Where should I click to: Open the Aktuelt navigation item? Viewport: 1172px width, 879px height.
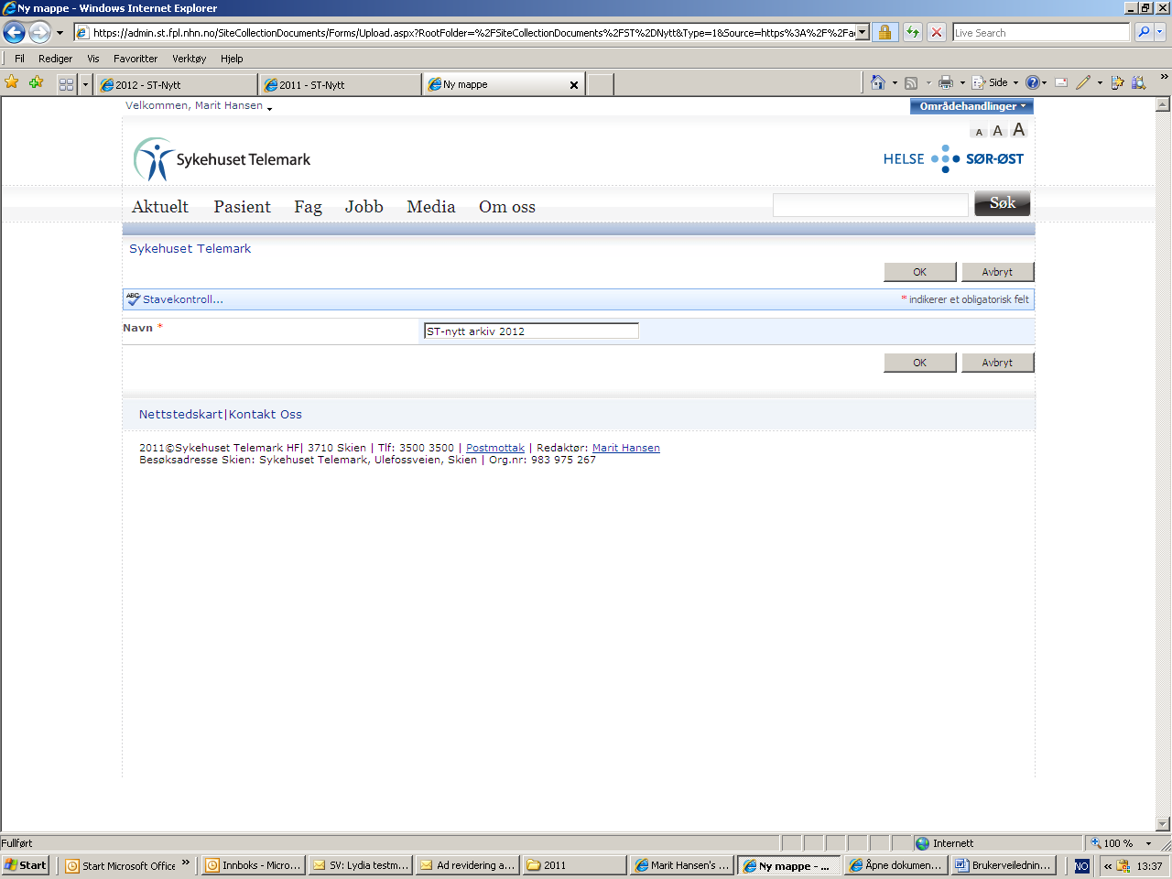click(160, 207)
